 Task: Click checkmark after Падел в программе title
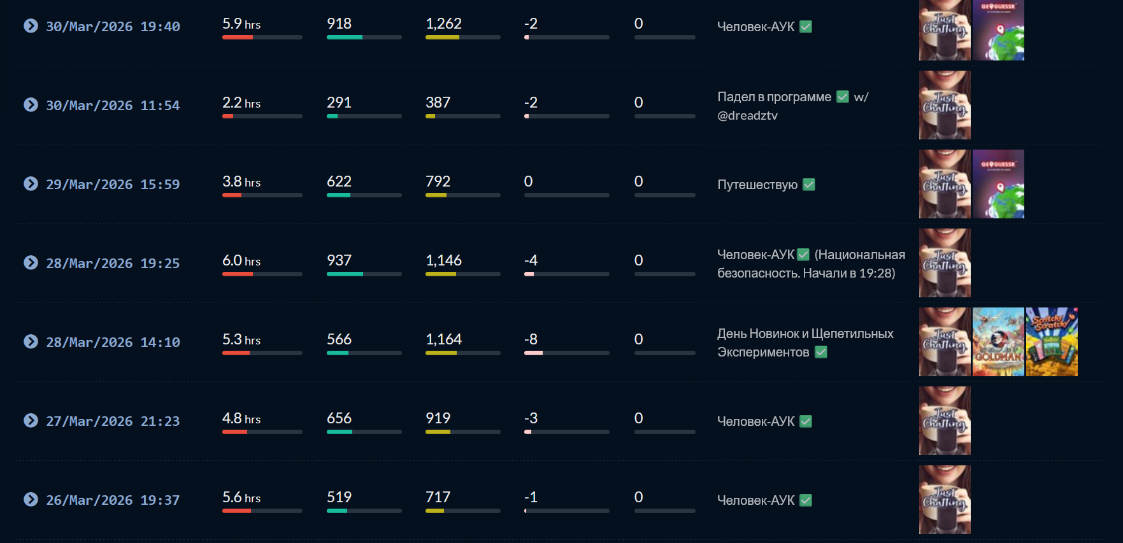click(843, 97)
